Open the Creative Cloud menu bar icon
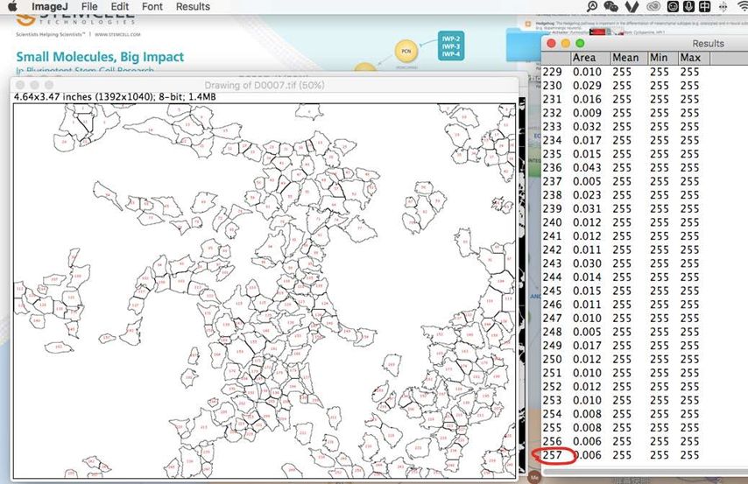 [653, 6]
